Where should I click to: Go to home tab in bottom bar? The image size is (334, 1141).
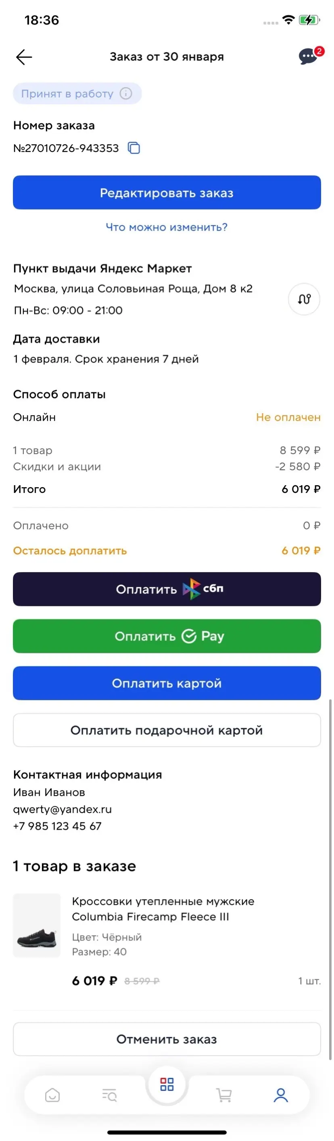[52, 1095]
